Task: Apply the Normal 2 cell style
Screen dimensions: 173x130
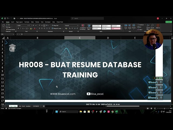Action: pos(106,26)
